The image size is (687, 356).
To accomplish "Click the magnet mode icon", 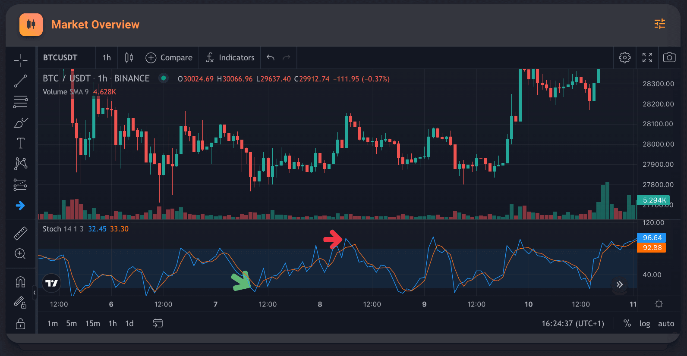I will click(20, 282).
